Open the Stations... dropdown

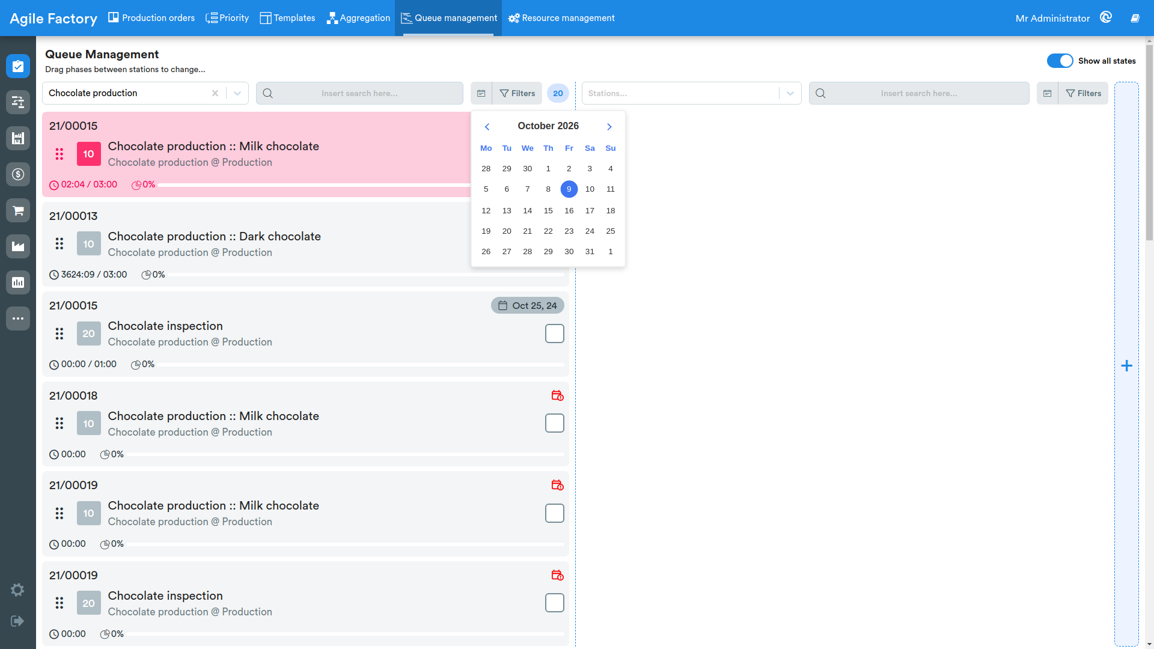pos(691,93)
